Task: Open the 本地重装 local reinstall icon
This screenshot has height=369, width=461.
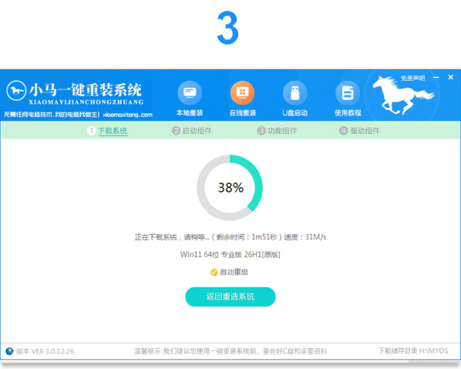Action: click(190, 93)
